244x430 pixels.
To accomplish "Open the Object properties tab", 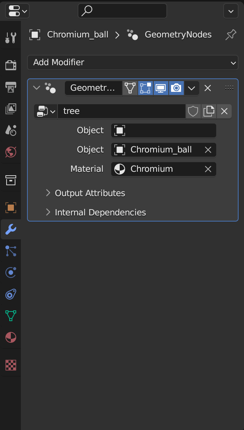I will coord(11,208).
